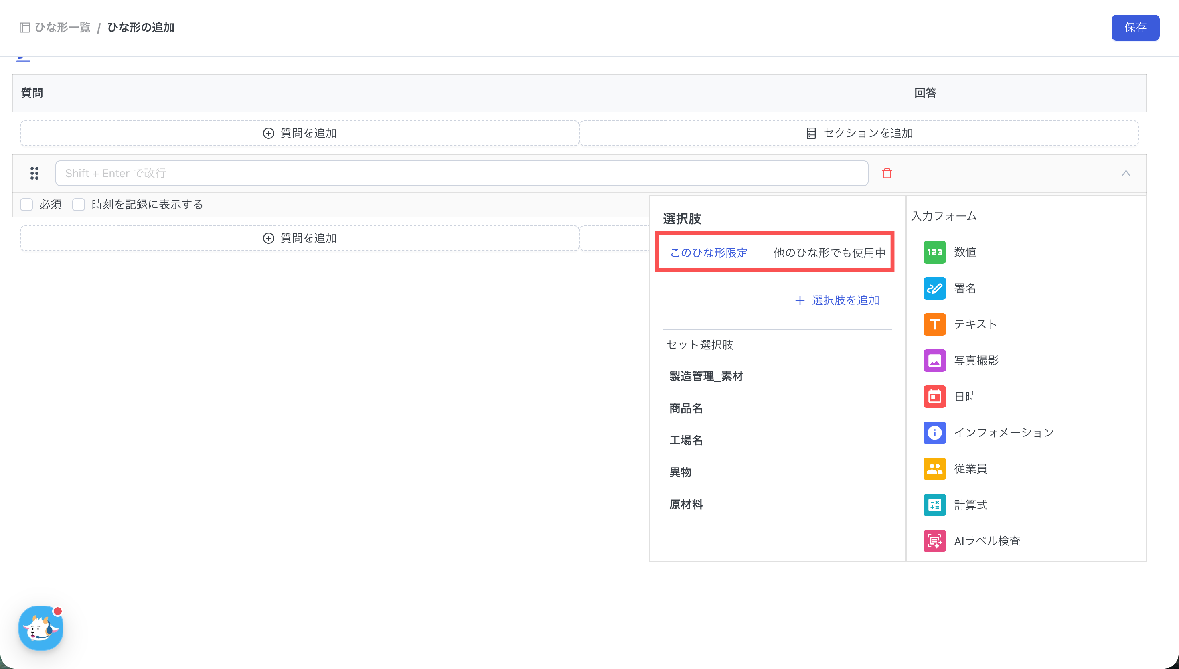Image resolution: width=1179 pixels, height=669 pixels.
Task: Select the purple 写真撮影 photo icon
Action: 934,360
